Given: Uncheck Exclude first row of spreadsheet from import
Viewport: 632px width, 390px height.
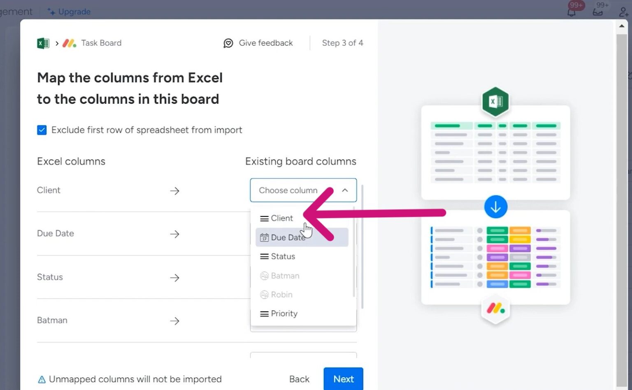Looking at the screenshot, I should [x=42, y=130].
